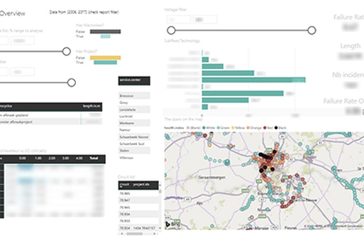
Task: Click the Green health index legend marker
Action: 218,128
